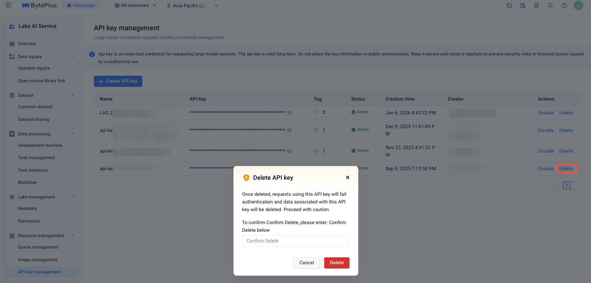Screen dimensions: 591x283
Task: Expand the All resources dropdown
Action: tap(136, 6)
